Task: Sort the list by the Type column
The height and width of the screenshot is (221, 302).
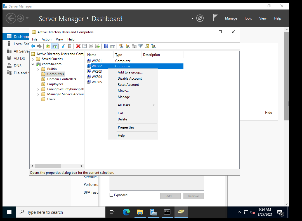Action: (127, 55)
